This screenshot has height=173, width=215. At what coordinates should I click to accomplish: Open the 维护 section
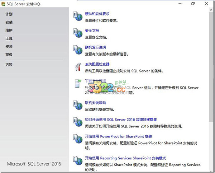[x=9, y=30]
